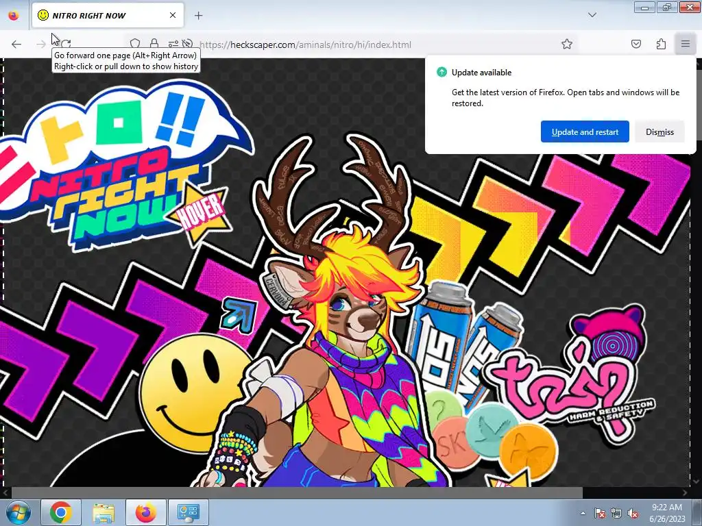Launch Google Chrome from taskbar
The height and width of the screenshot is (526, 702).
click(61, 512)
